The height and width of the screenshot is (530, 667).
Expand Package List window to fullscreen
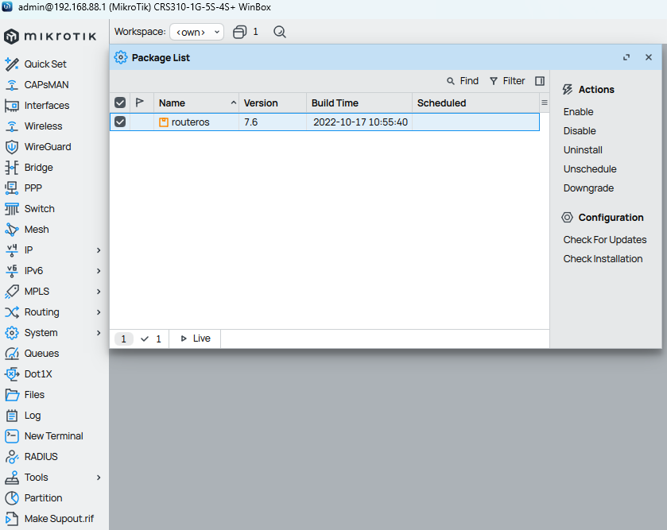pyautogui.click(x=626, y=57)
